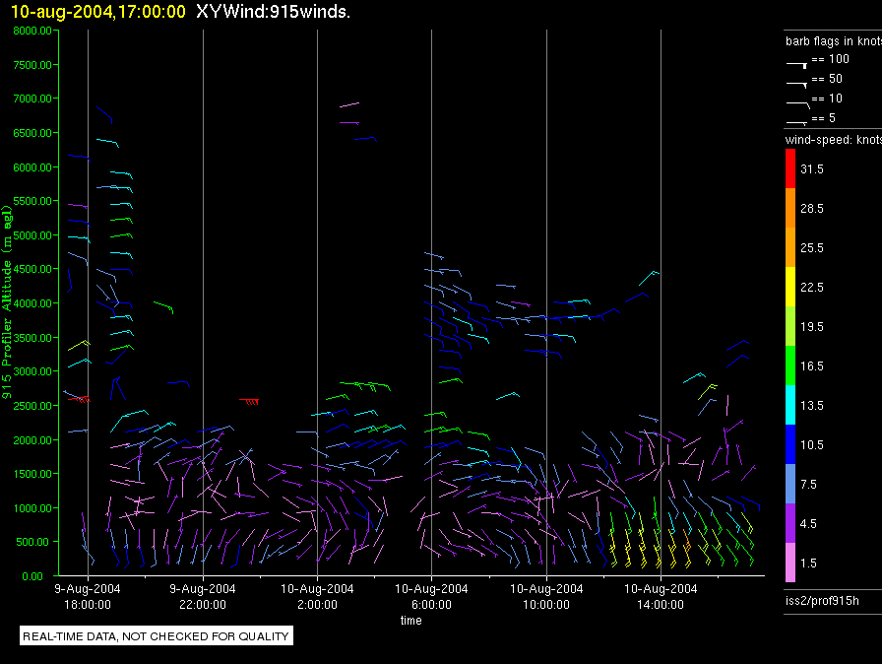The height and width of the screenshot is (664, 882).
Task: Select the red 31.5 knots color swatch
Action: tap(789, 169)
